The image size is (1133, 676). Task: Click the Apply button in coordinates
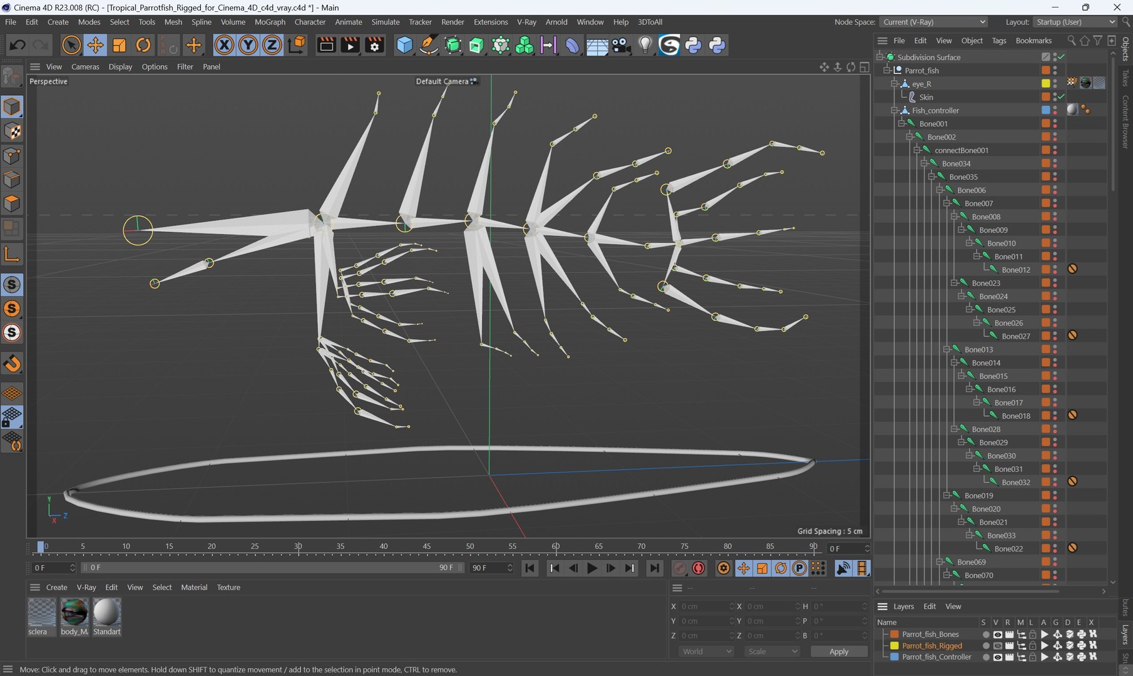coord(839,652)
